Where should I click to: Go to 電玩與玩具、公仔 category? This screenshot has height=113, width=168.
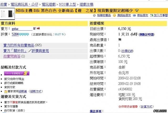click(x=24, y=4)
